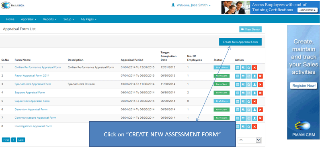Select page 1 in pagination
Image resolution: width=322 pixels, height=156 pixels.
[x=14, y=140]
